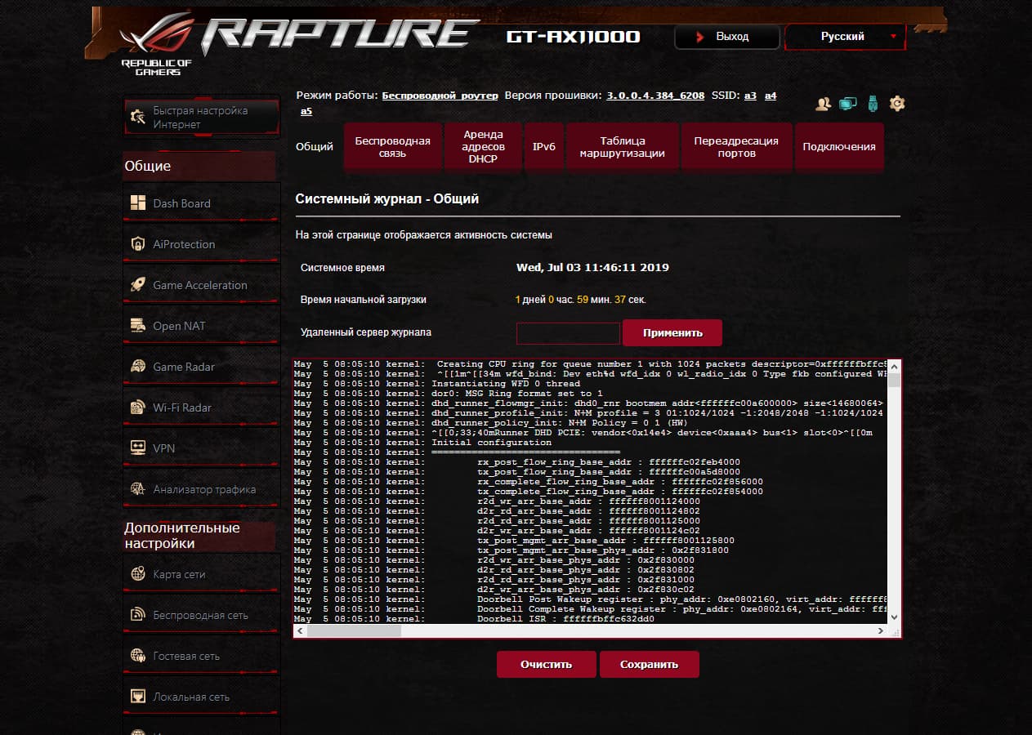
Task: Open the VPN monitor icon
Action: [x=138, y=448]
